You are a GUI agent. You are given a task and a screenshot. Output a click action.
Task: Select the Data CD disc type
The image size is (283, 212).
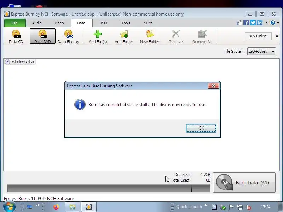tap(16, 37)
